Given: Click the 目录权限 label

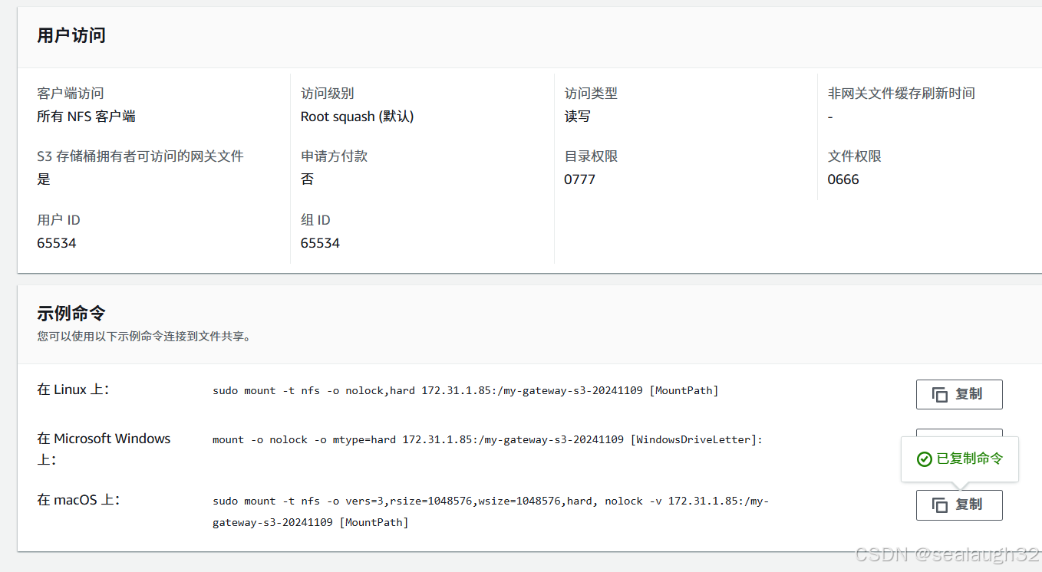Looking at the screenshot, I should pos(591,156).
